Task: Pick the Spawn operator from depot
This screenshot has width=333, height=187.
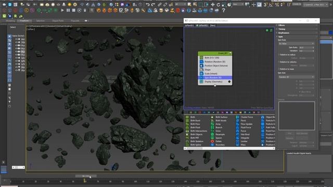Action: [x=219, y=138]
